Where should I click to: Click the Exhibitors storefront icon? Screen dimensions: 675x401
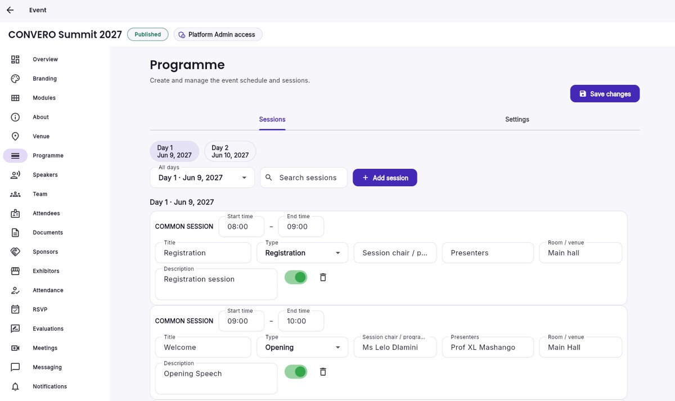pos(15,271)
